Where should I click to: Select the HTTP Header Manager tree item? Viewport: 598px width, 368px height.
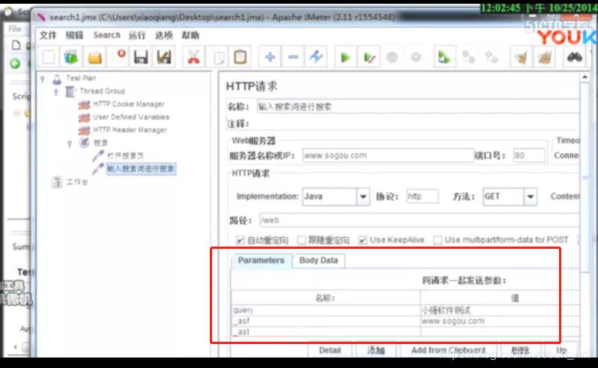tap(130, 130)
